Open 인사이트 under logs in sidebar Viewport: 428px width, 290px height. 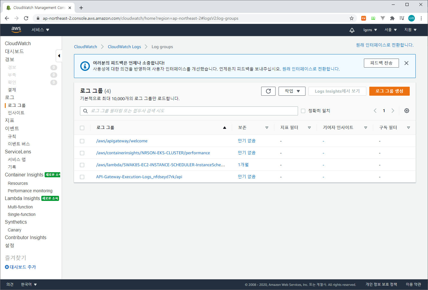click(16, 113)
